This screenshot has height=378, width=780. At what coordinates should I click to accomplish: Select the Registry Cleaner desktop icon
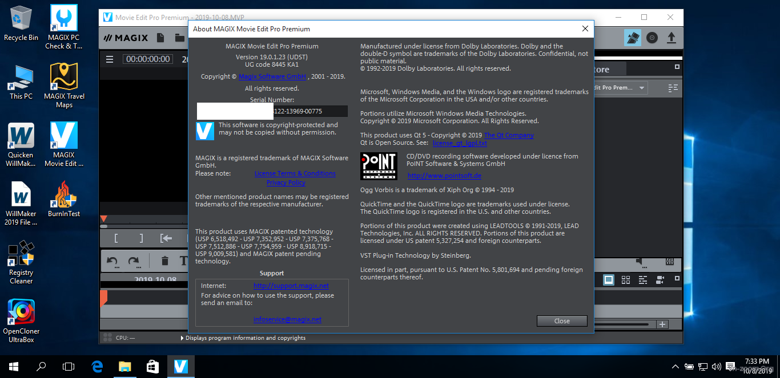[x=21, y=262]
